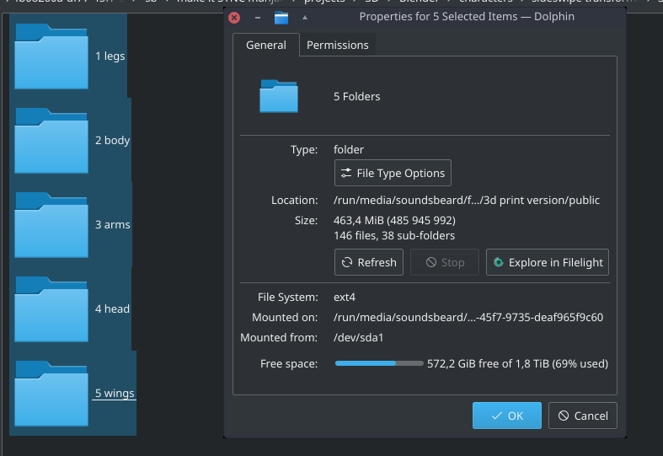The height and width of the screenshot is (456, 663).
Task: Select the '1 legs' folder icon
Action: (51, 56)
